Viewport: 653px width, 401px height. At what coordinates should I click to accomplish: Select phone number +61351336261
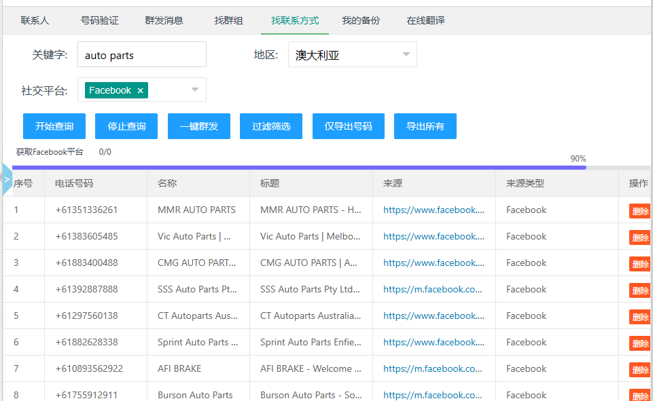click(86, 210)
